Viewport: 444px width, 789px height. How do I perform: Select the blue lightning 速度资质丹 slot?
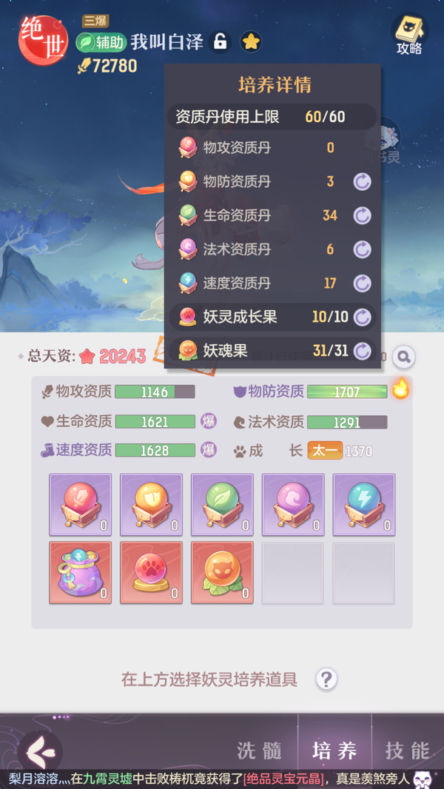[x=364, y=504]
